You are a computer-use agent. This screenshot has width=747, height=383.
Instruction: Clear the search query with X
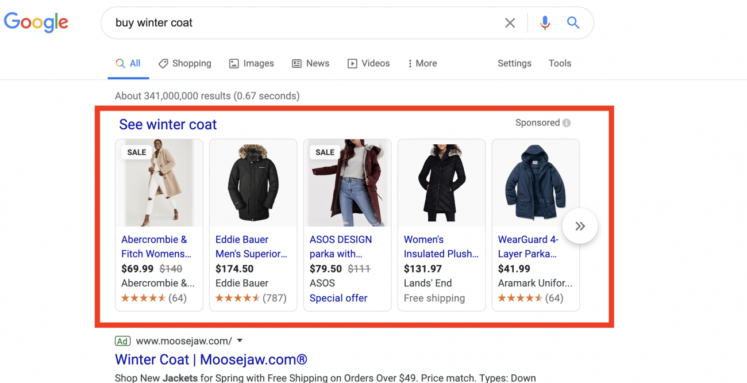pos(510,23)
